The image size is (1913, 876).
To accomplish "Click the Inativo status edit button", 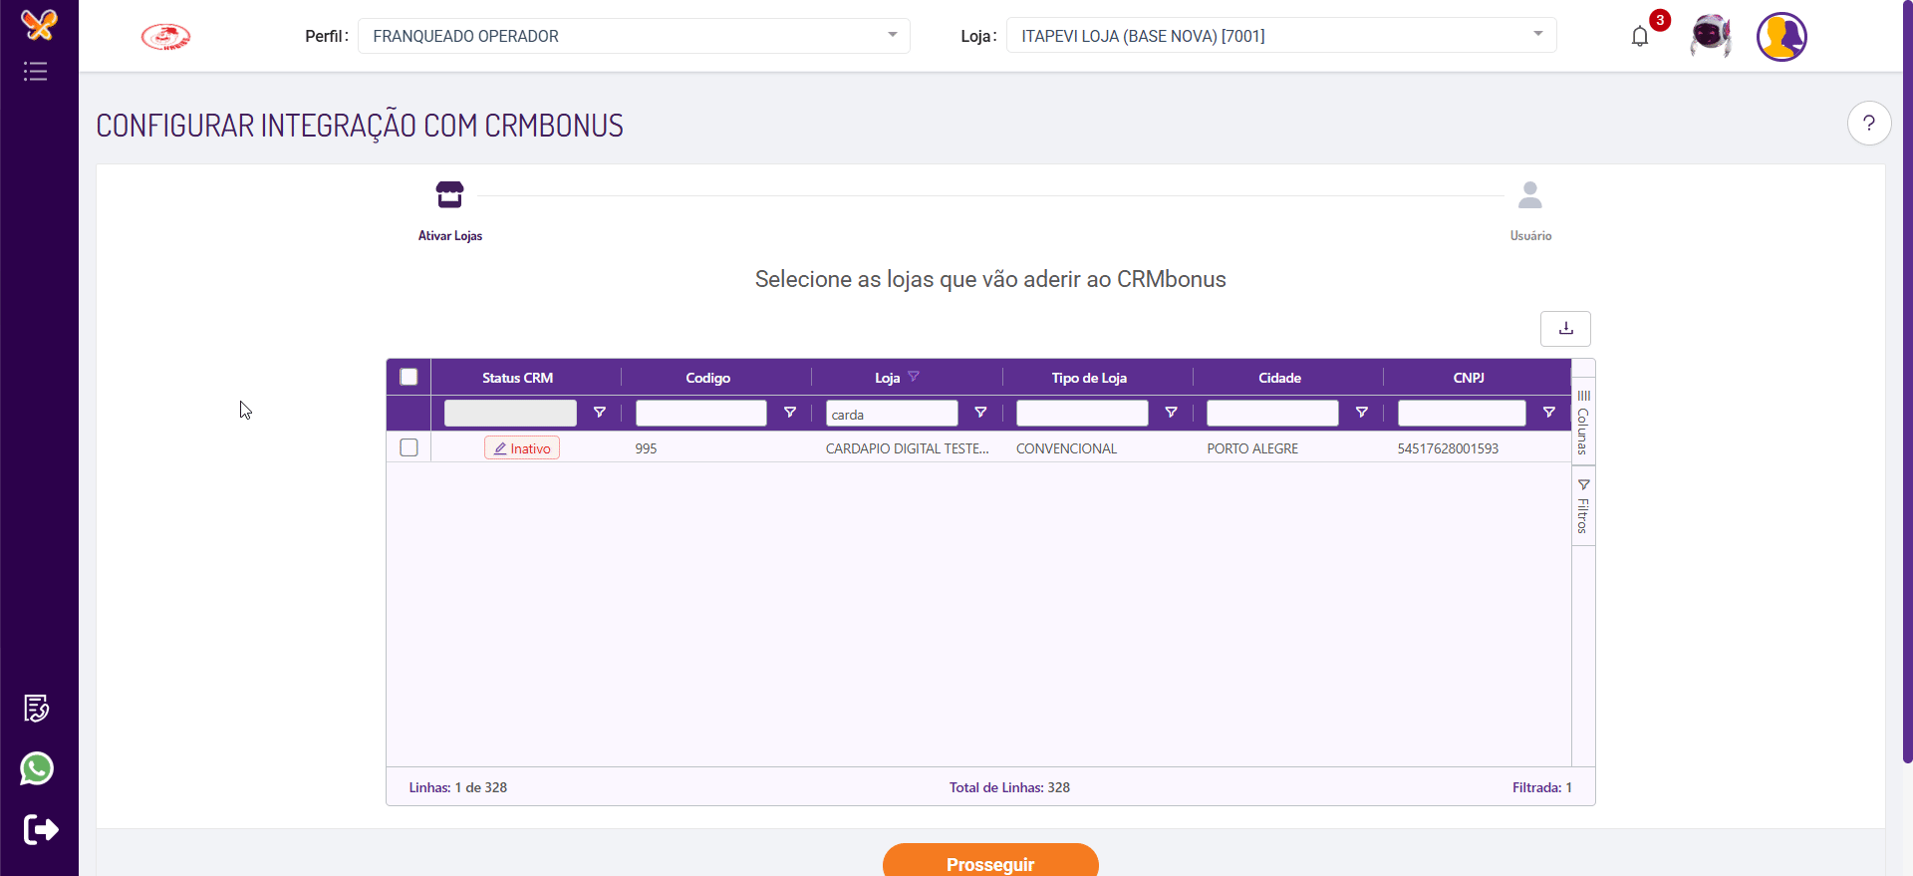I will tap(522, 448).
